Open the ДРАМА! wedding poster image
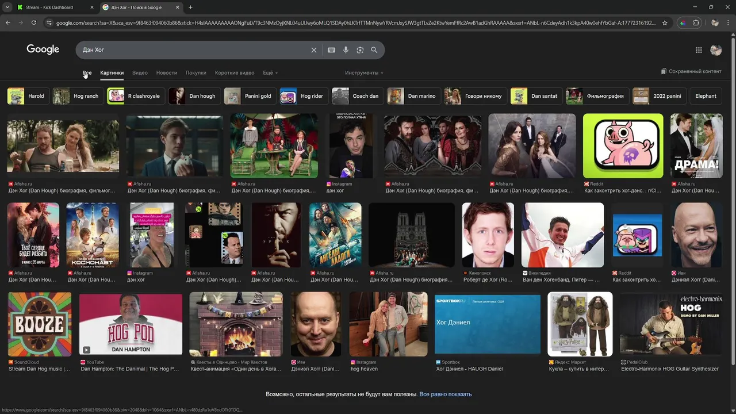The width and height of the screenshot is (736, 414). (x=696, y=145)
